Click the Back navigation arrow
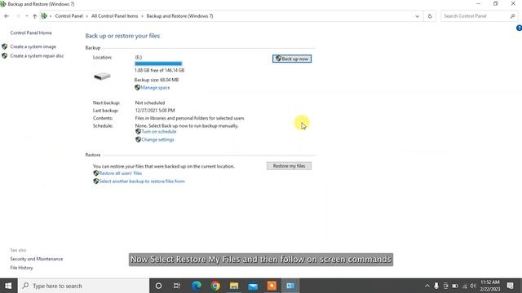 coord(7,16)
